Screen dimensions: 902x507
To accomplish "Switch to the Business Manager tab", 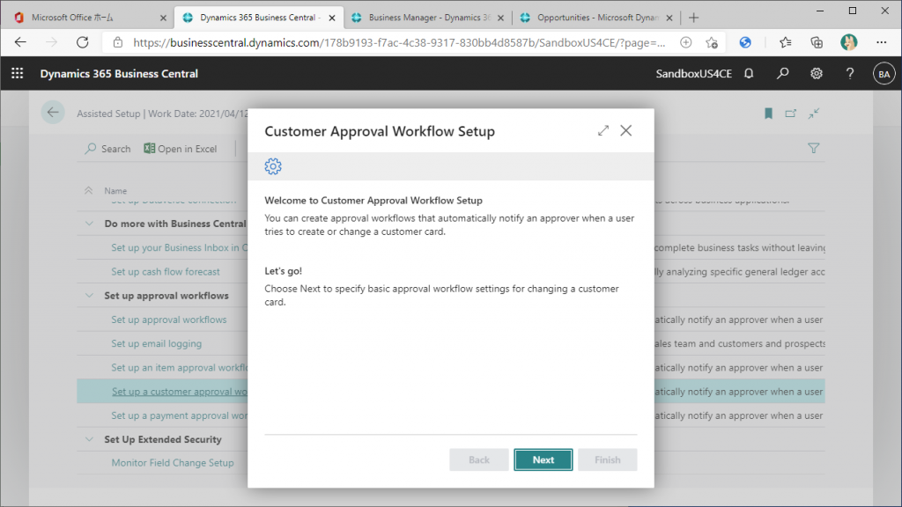I will [x=427, y=18].
